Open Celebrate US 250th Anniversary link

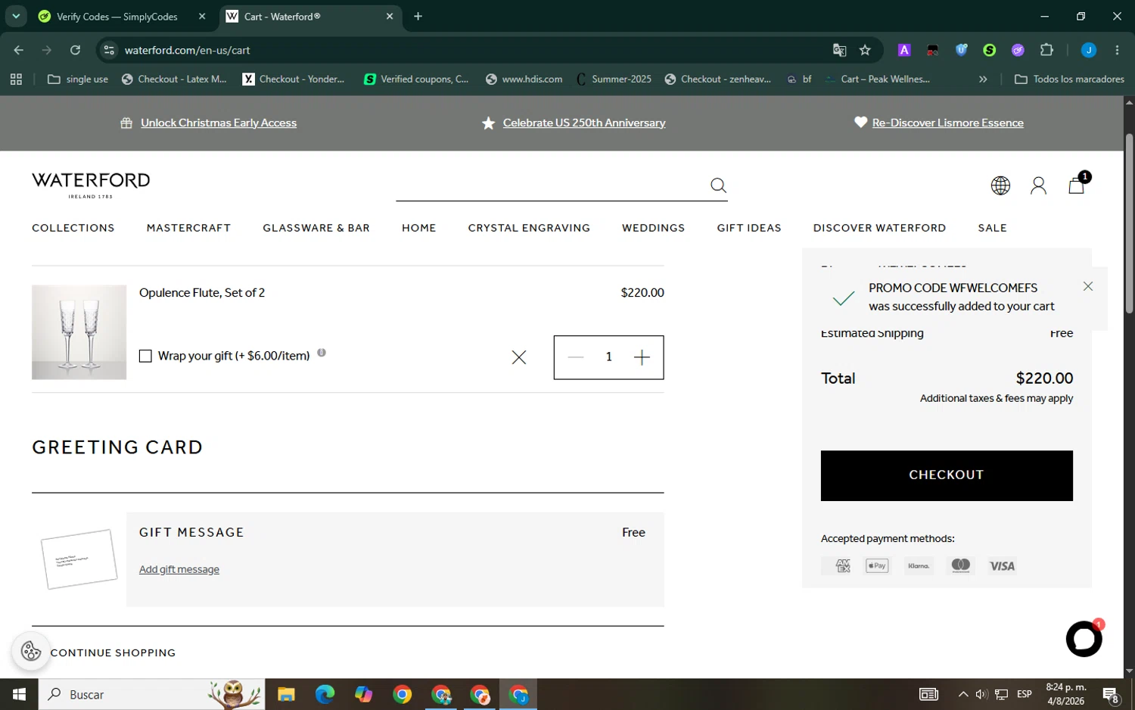coord(584,123)
